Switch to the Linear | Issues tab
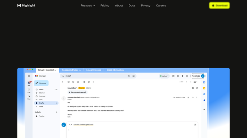 tap(94, 70)
